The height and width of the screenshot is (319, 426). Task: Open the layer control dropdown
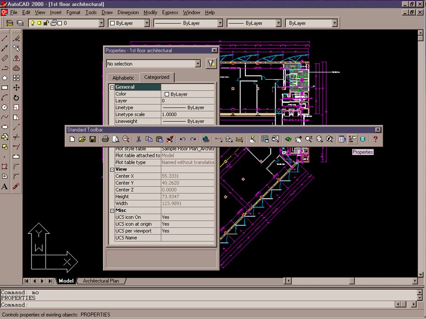(101, 23)
